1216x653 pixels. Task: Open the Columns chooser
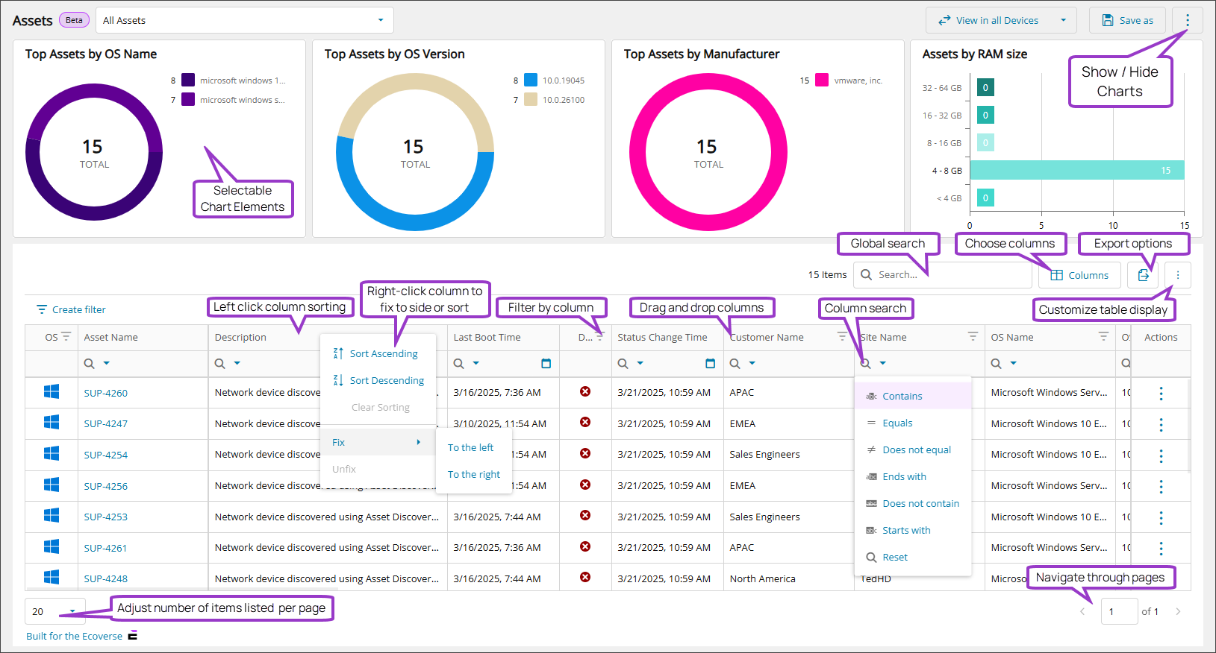(1079, 275)
